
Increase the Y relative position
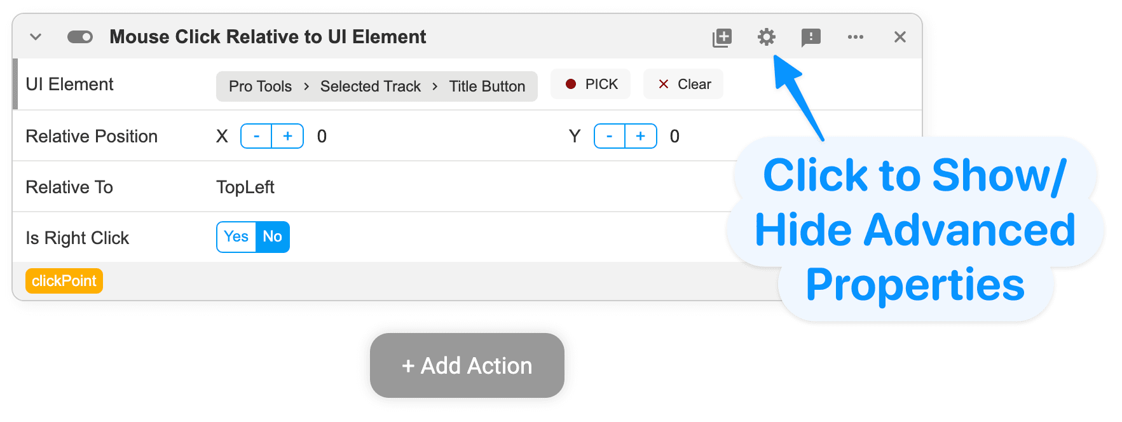click(641, 136)
